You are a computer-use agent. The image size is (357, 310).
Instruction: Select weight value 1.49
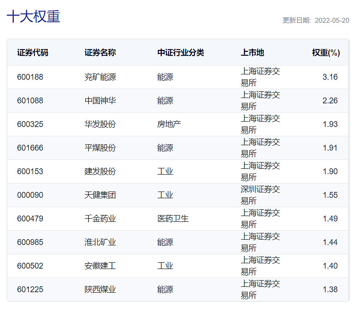330,219
